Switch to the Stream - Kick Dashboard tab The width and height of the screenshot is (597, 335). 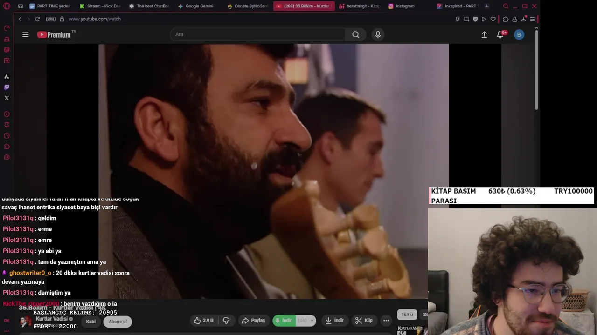click(100, 6)
